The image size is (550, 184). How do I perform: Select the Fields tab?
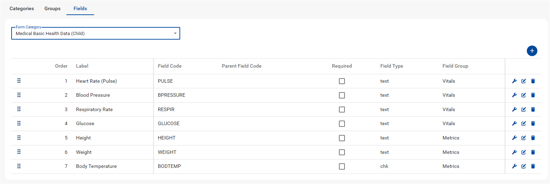point(80,8)
